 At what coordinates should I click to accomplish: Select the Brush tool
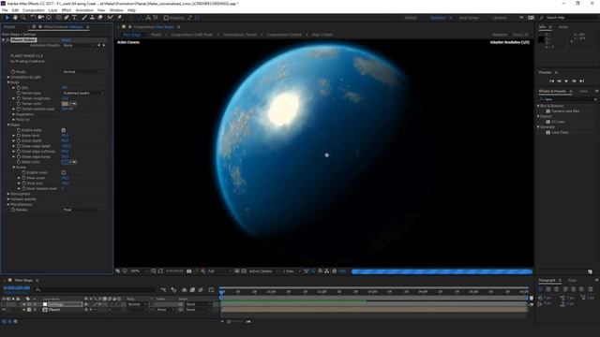point(83,18)
